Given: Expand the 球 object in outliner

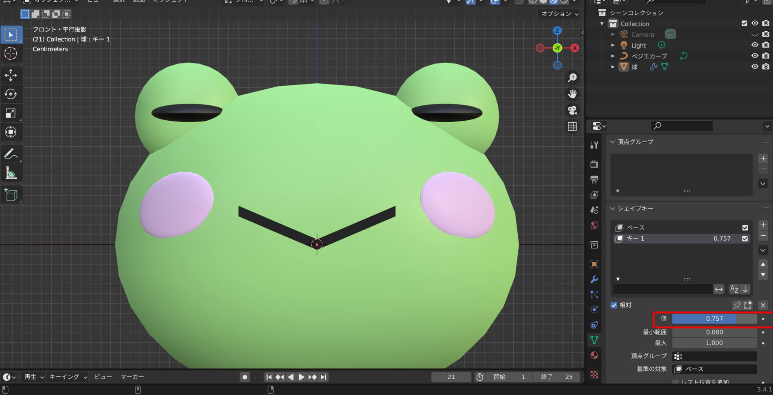Looking at the screenshot, I should pos(613,67).
